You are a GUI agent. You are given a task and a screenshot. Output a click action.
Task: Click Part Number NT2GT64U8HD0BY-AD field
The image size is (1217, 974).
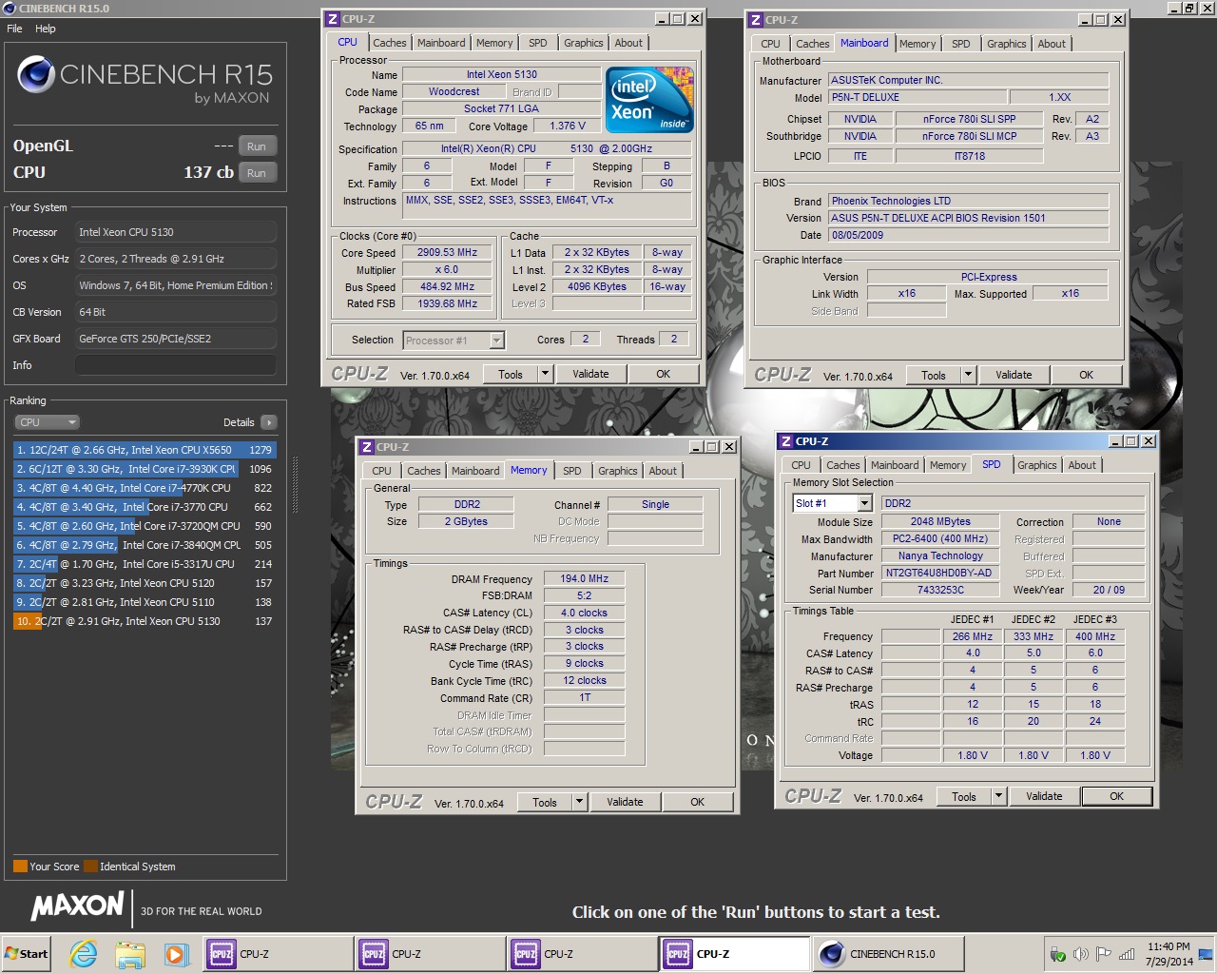[x=939, y=574]
